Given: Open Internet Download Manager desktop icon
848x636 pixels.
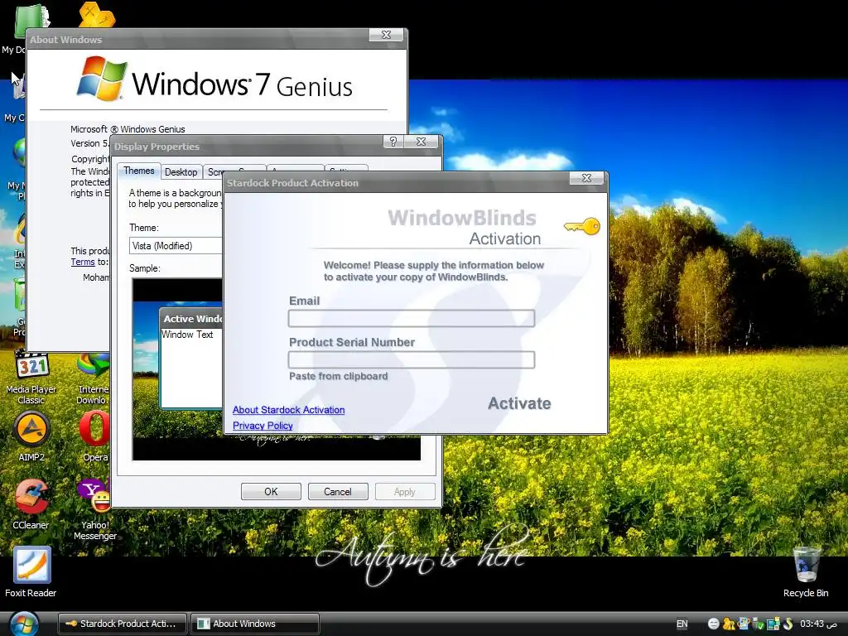Looking at the screenshot, I should click(x=93, y=378).
